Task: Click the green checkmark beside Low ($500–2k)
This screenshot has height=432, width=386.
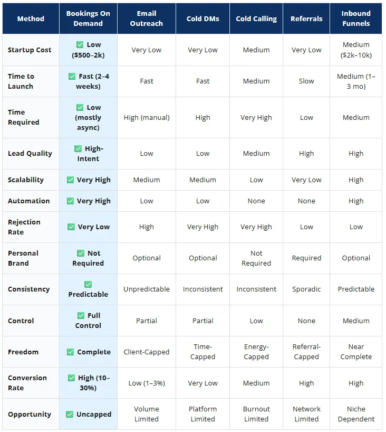Action: click(x=80, y=45)
